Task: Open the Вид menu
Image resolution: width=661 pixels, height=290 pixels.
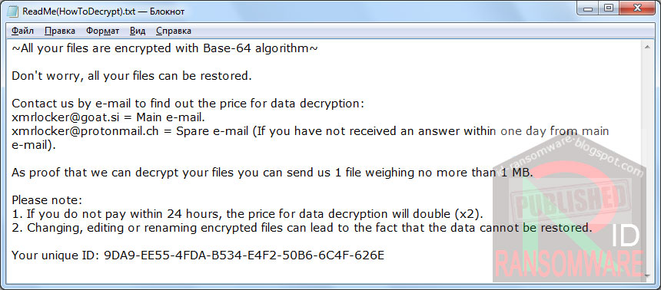Action: 138,31
